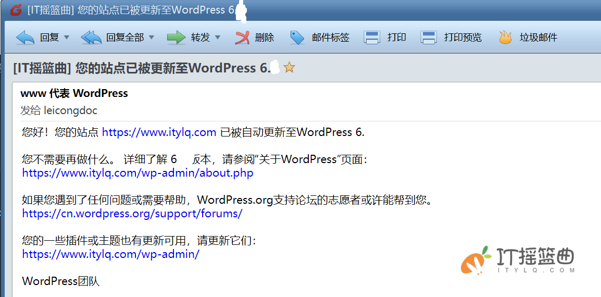This screenshot has width=601, height=297.
Task: Open the wp-admin/about.php link
Action: [137, 173]
